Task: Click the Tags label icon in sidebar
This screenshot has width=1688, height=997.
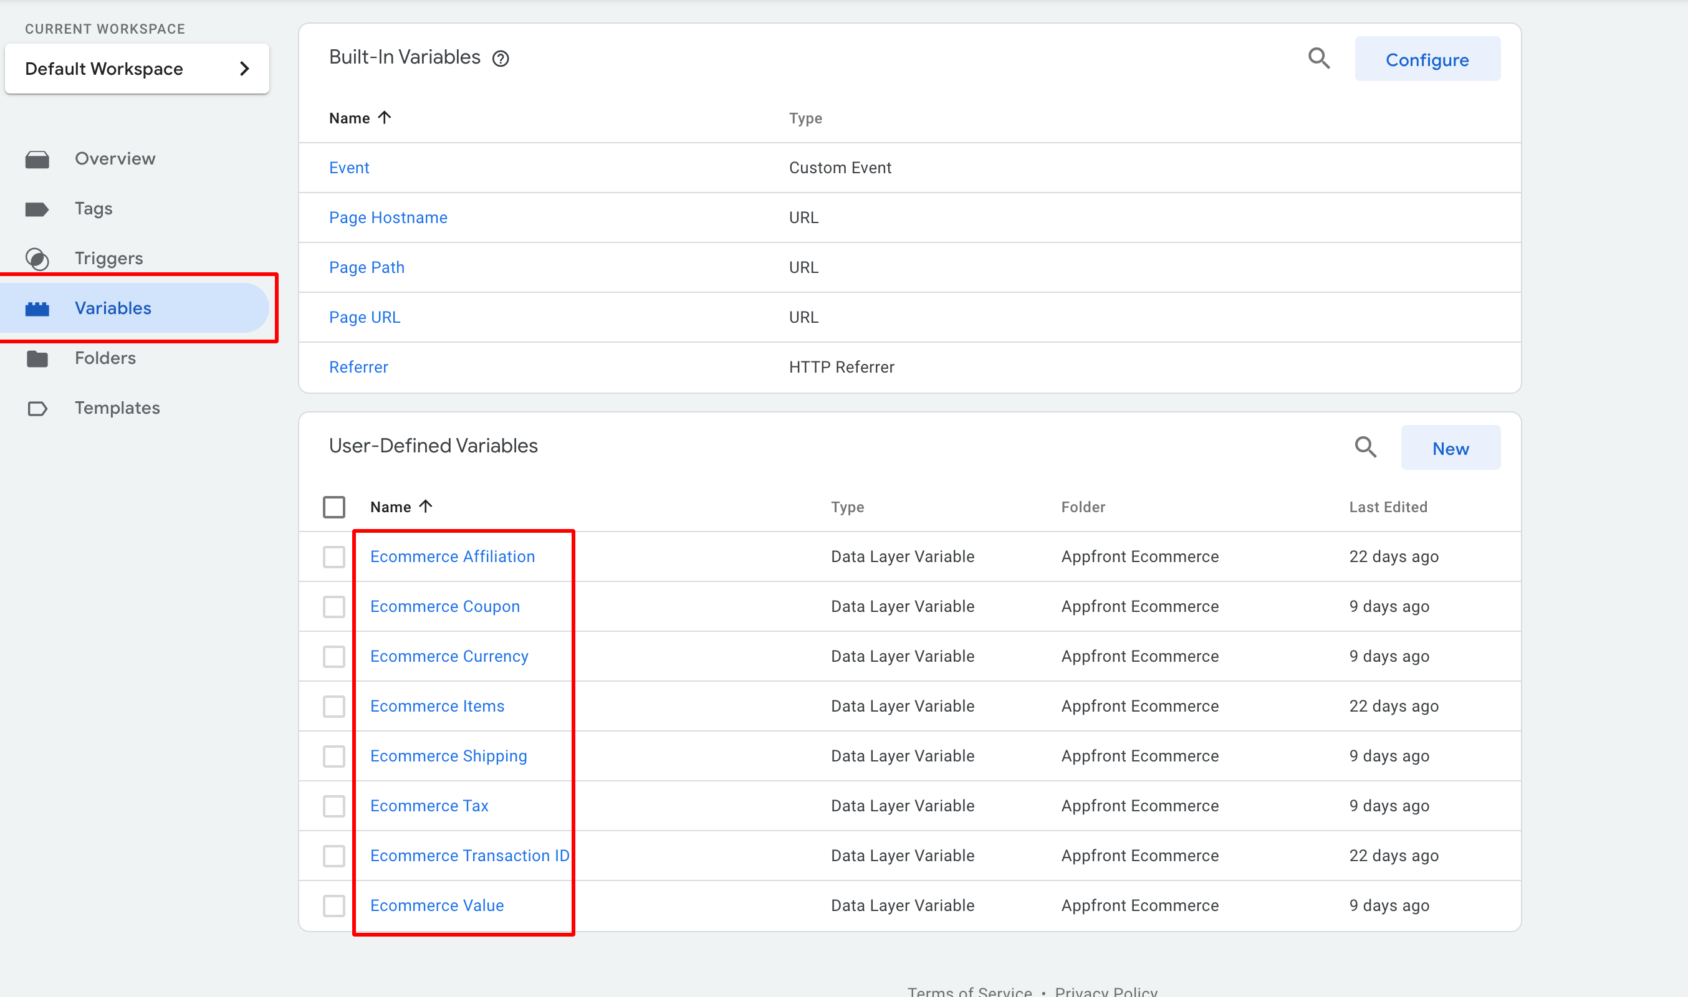Action: pos(37,209)
